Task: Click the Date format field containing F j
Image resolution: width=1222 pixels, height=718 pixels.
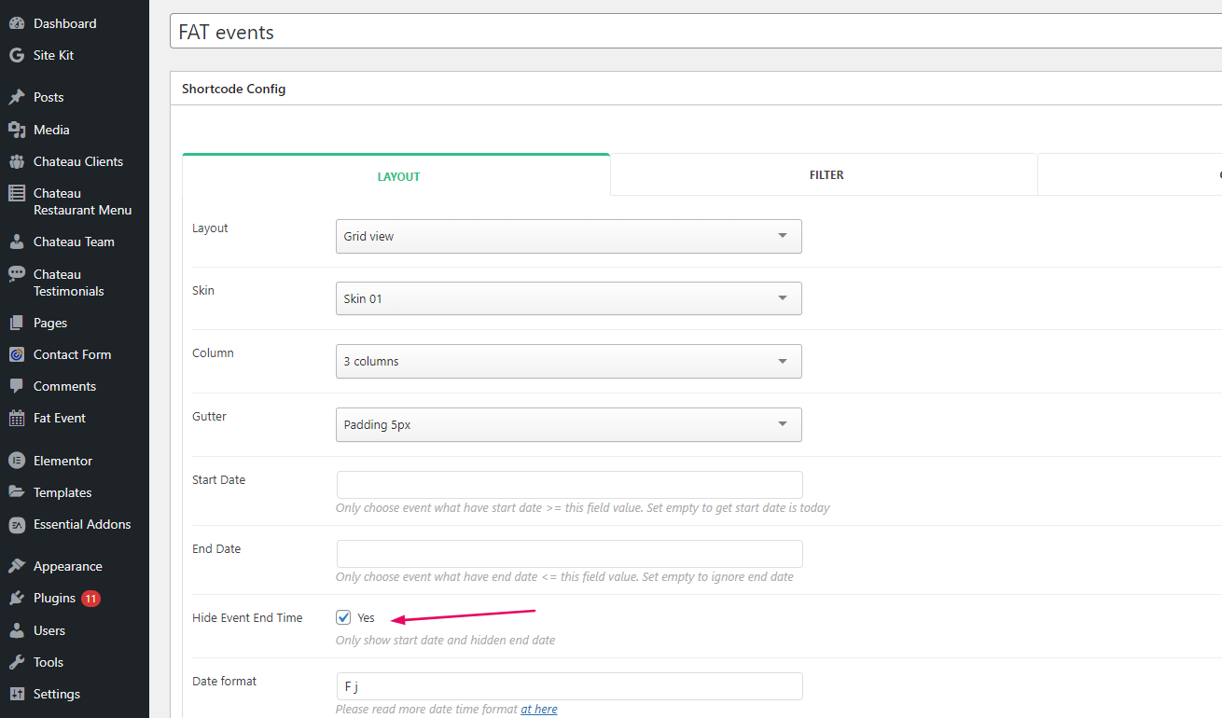Action: coord(569,686)
